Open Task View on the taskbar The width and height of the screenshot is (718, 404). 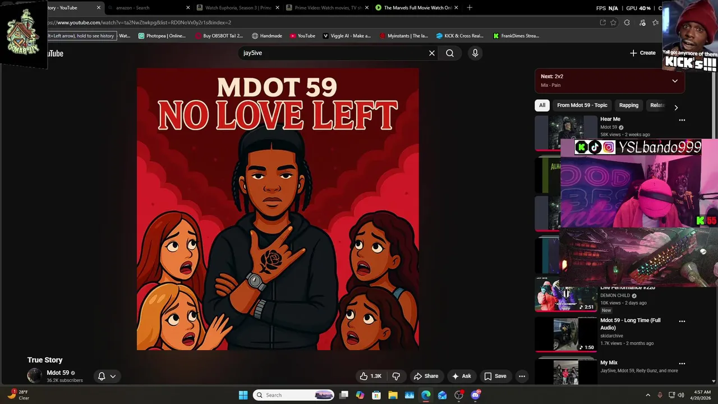coord(344,395)
